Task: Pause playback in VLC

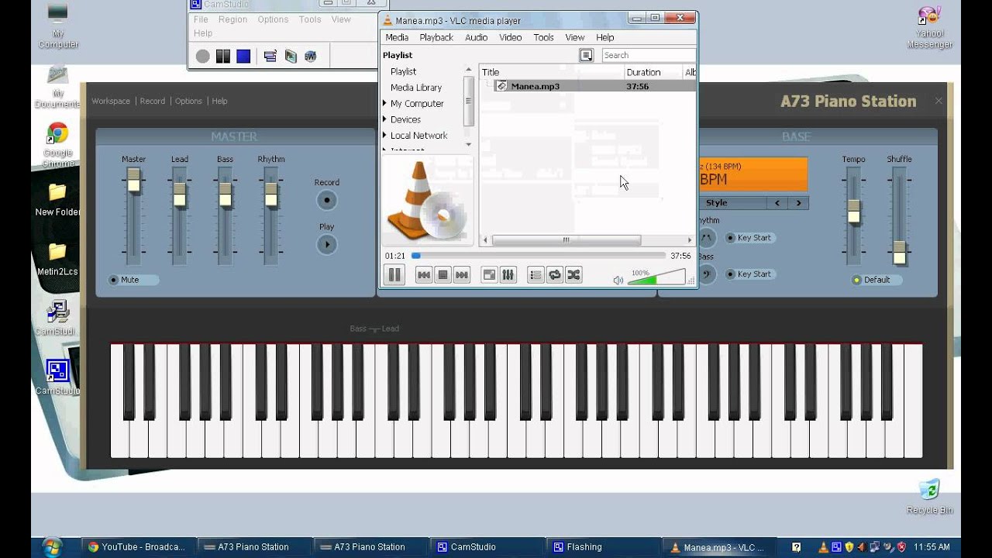Action: [x=394, y=274]
